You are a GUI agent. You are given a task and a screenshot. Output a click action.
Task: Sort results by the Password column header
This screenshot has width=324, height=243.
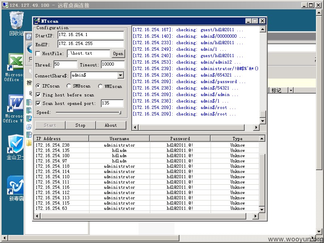click(x=180, y=139)
